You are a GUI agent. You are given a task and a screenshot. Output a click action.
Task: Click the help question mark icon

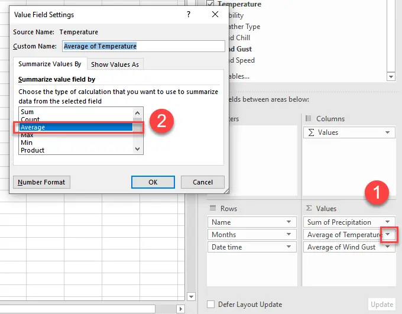pos(189,14)
